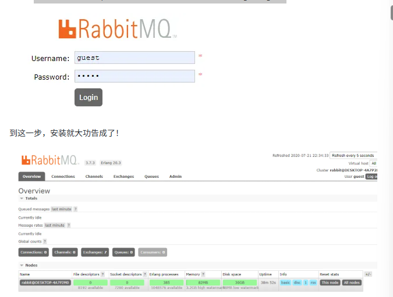Viewport: 393px width, 297px height.
Task: Click help icon next to File descriptors
Action: 103,274
